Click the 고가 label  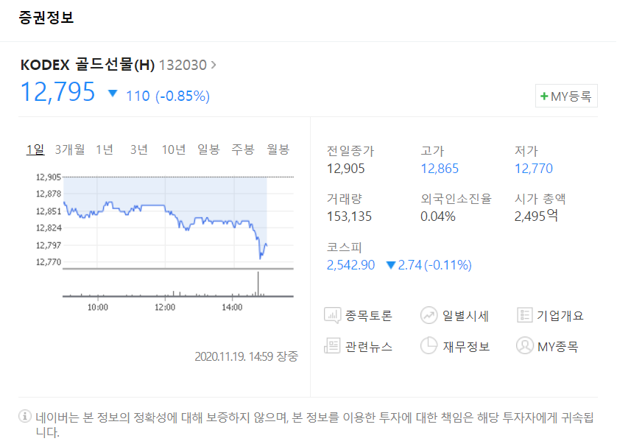click(x=432, y=151)
